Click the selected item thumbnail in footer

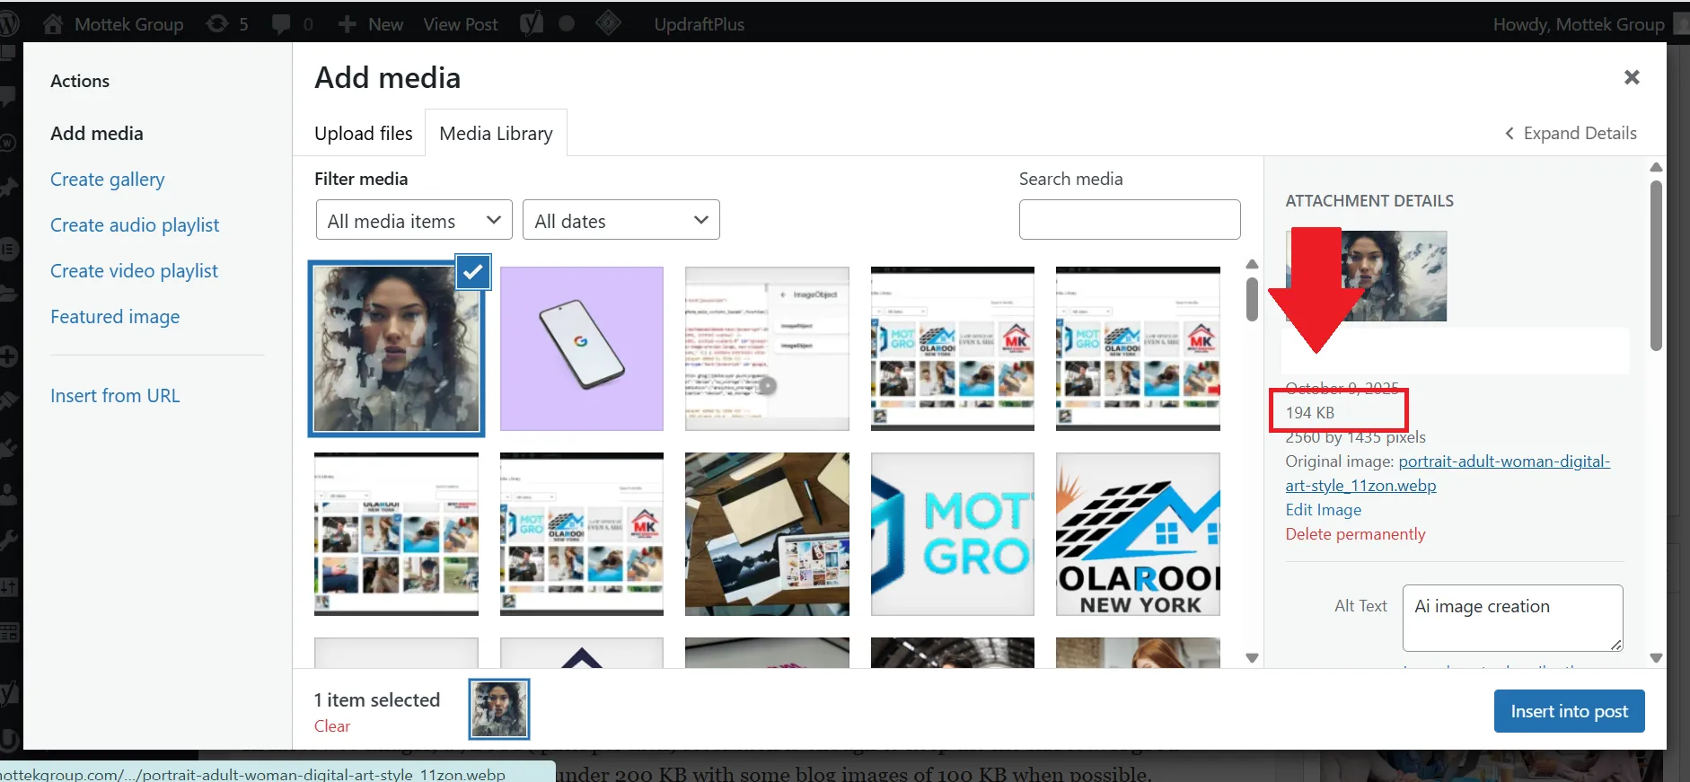(x=499, y=708)
